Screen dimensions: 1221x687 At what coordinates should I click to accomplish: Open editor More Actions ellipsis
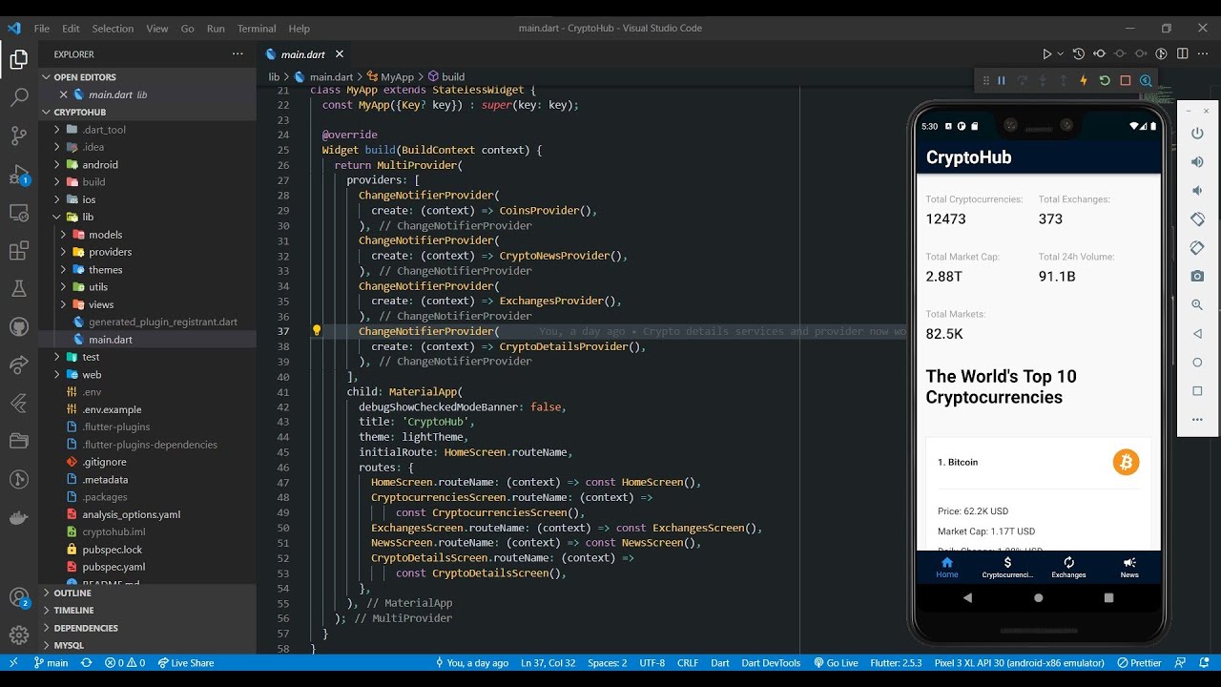1204,54
